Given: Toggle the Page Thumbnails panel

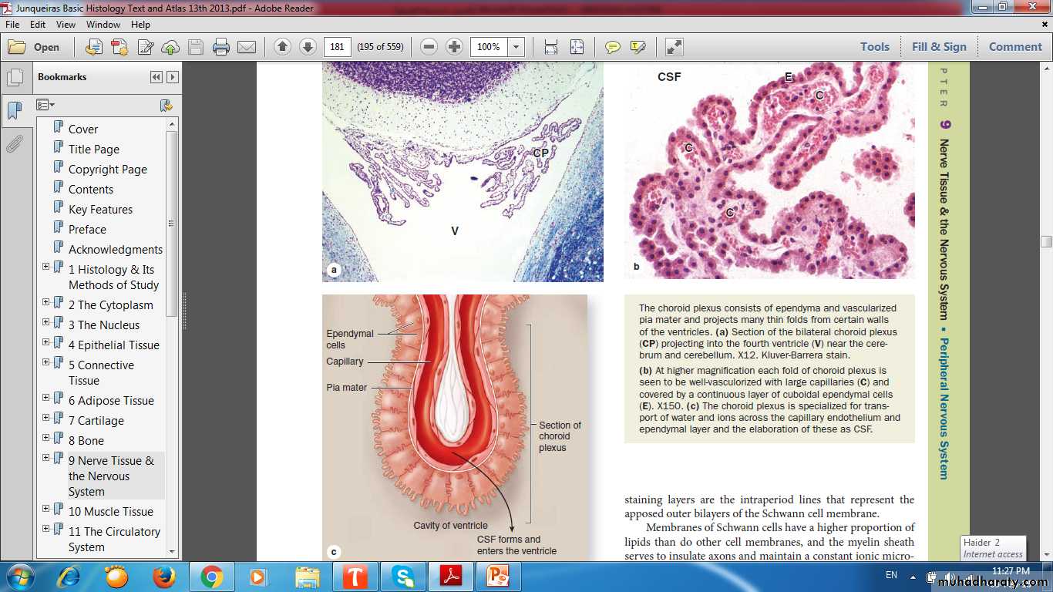Looking at the screenshot, I should [x=14, y=78].
